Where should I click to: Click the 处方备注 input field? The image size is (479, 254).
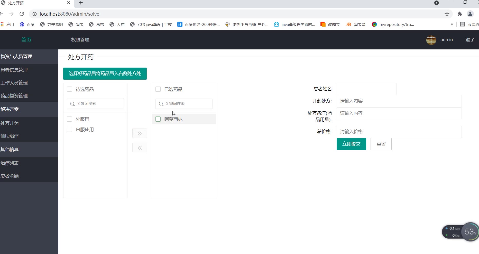click(399, 113)
